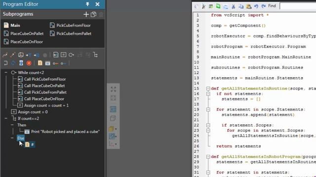Viewport: 316px width, 177px height.
Task: Add a linear motion statement
Action: click(x=13, y=55)
